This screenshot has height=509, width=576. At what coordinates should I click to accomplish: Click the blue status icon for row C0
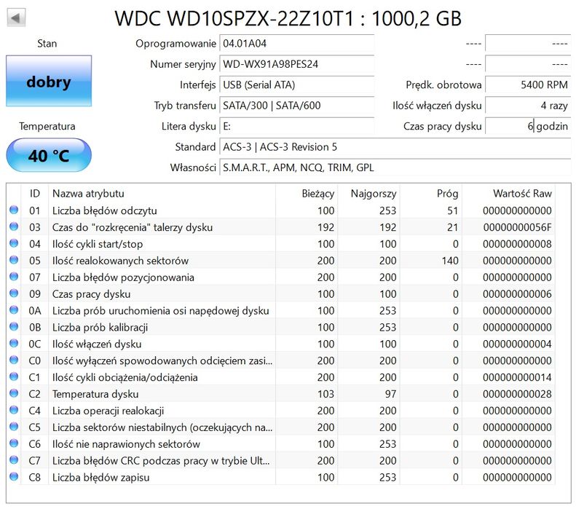pyautogui.click(x=14, y=360)
